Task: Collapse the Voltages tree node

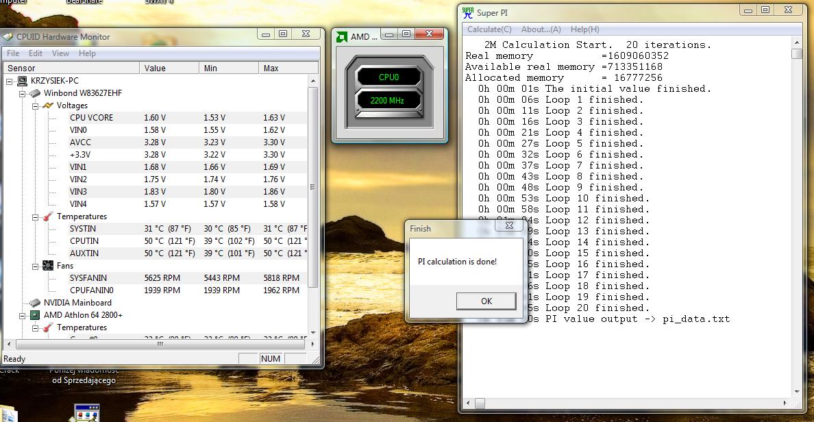Action: click(36, 106)
